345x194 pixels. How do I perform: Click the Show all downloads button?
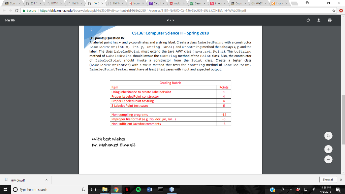point(327,180)
